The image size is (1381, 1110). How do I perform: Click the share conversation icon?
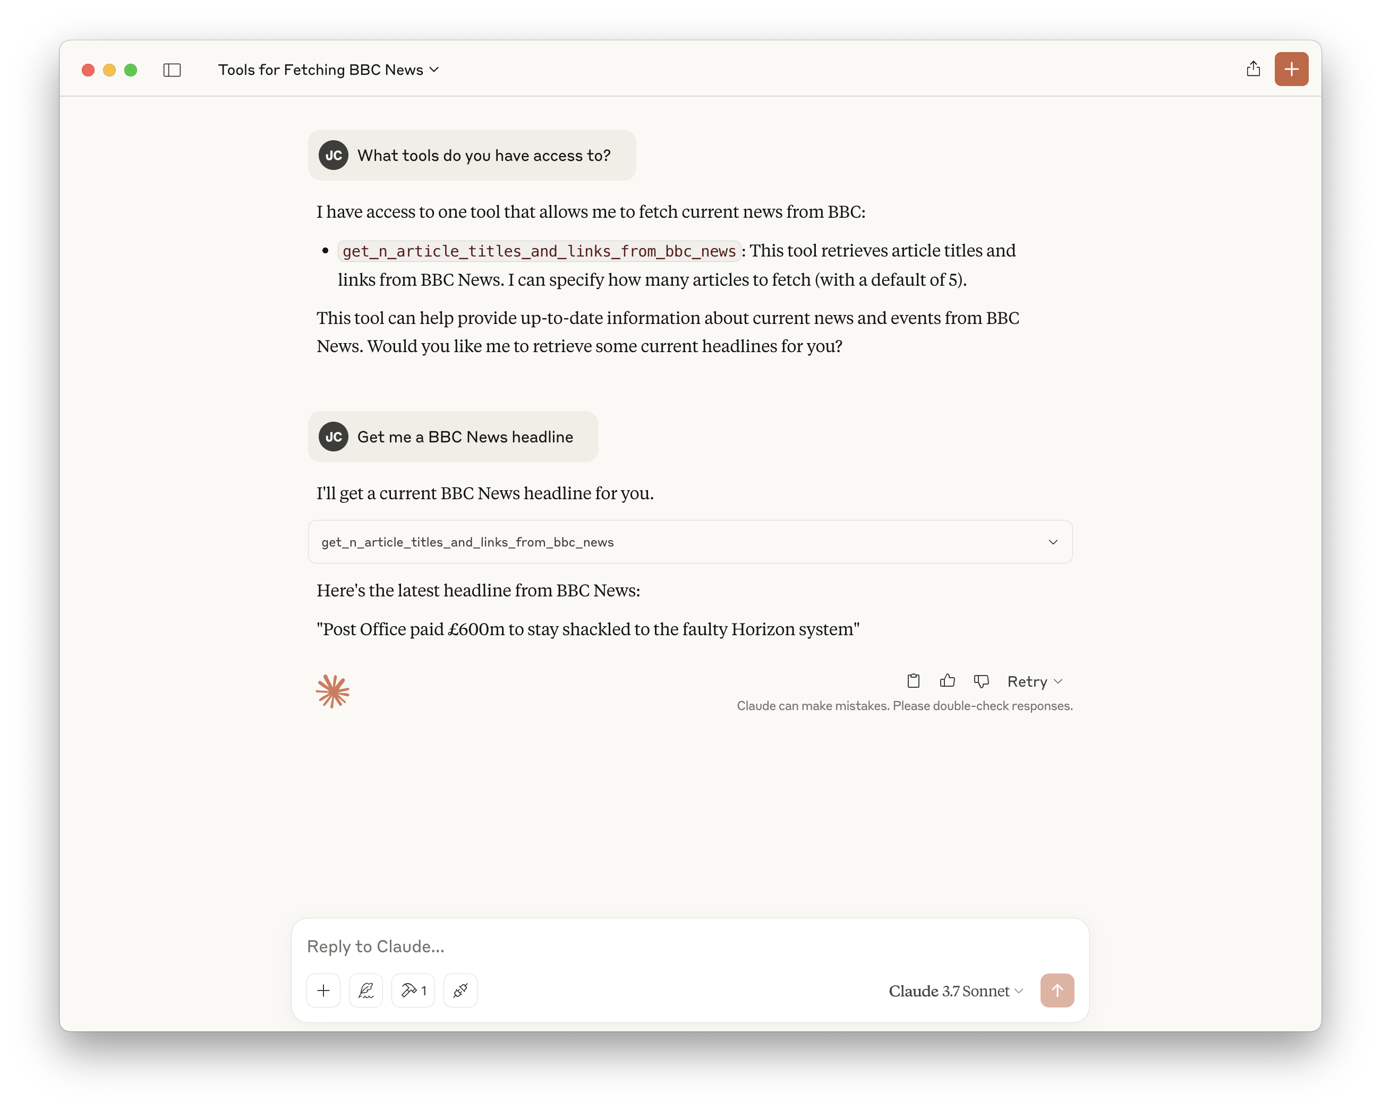coord(1253,69)
